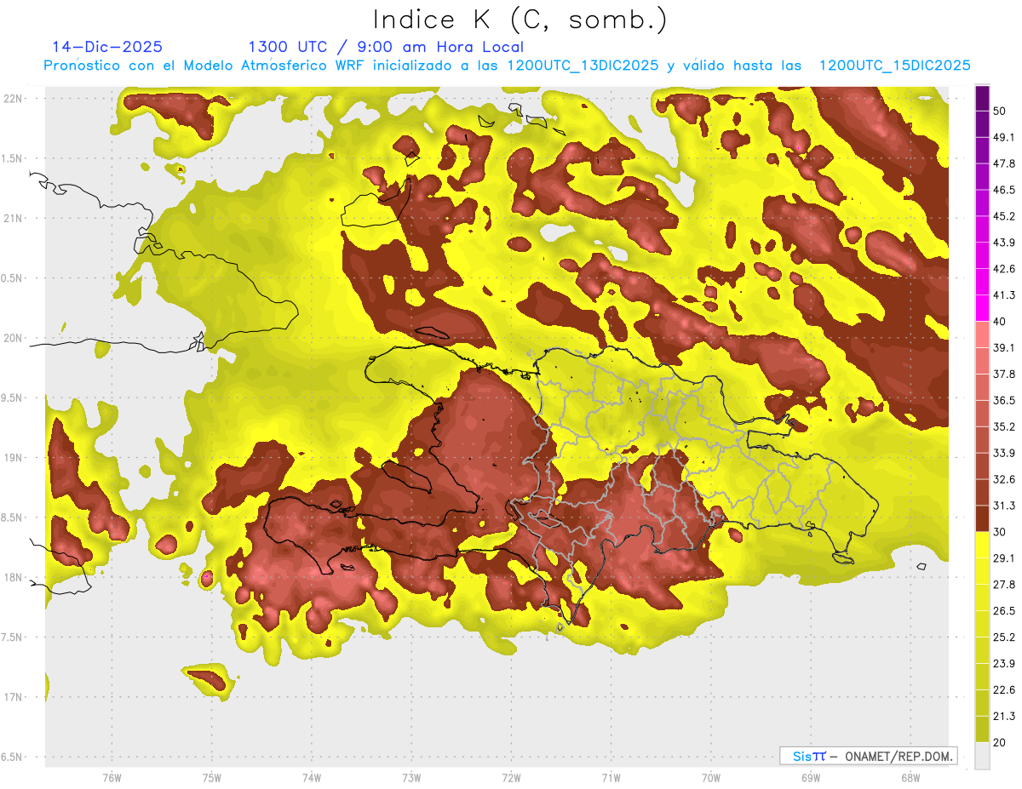Click the '19N' latitude label
The height and width of the screenshot is (789, 1022).
pyautogui.click(x=13, y=458)
